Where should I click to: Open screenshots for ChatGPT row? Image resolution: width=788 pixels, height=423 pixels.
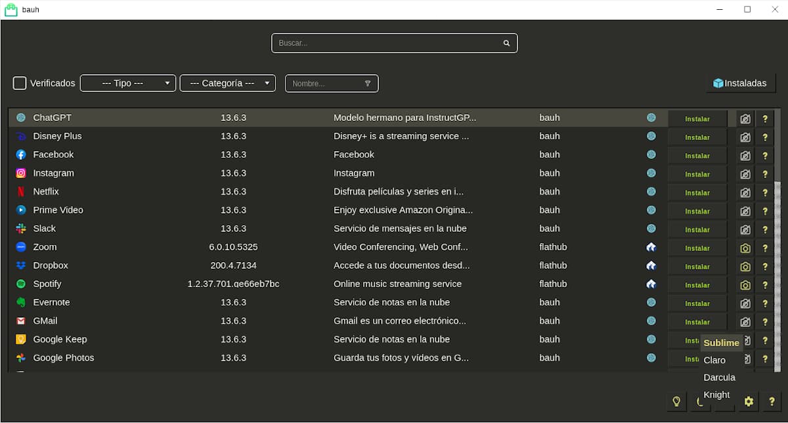point(745,119)
